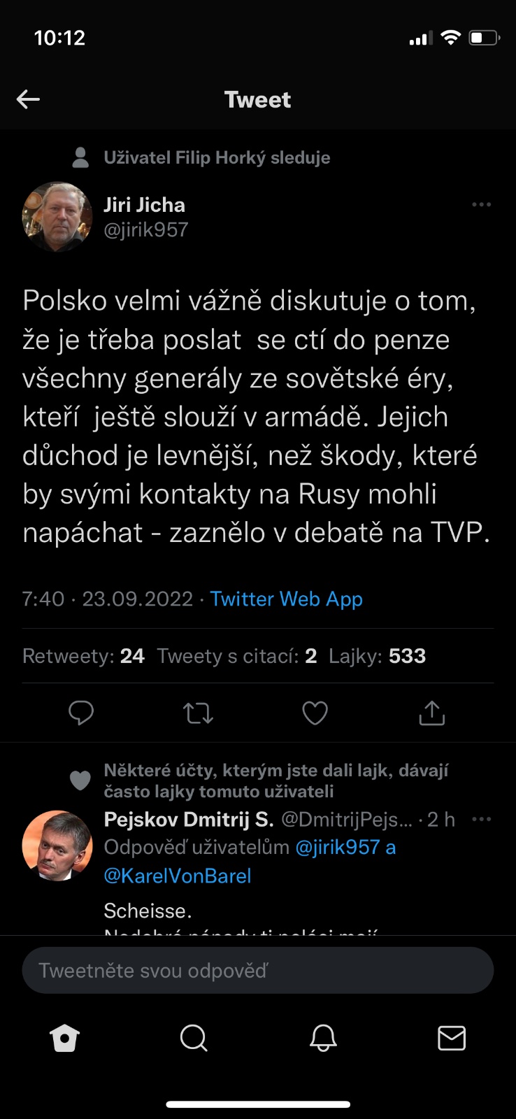View the Lajky count list
Viewport: 516px width, 1119px height.
(377, 656)
